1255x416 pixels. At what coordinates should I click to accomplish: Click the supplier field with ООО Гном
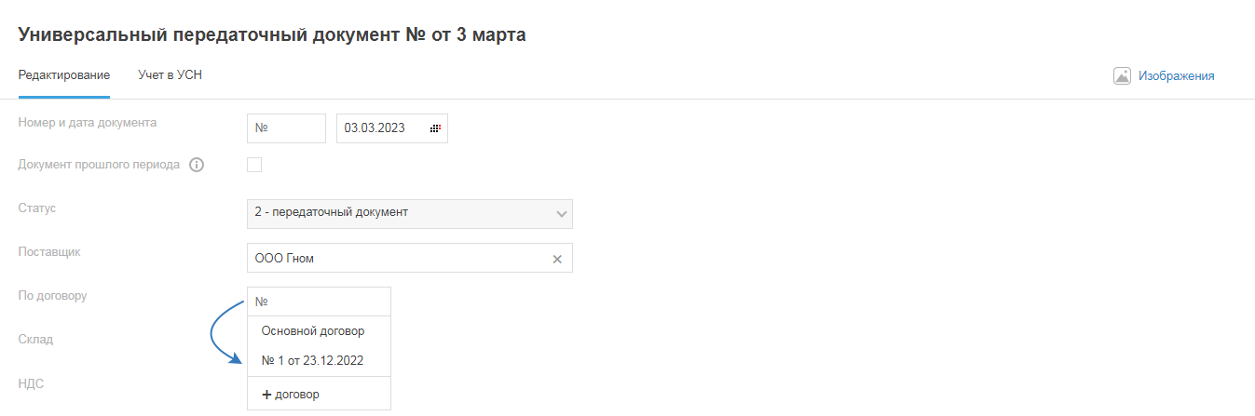click(396, 259)
